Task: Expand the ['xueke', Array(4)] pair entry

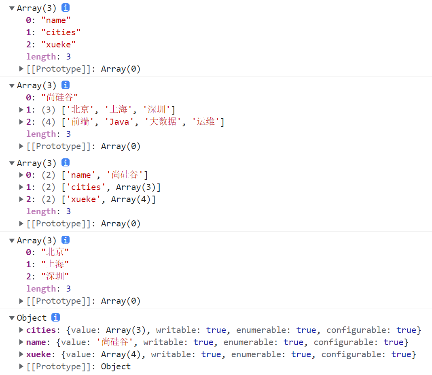Action: (x=21, y=199)
